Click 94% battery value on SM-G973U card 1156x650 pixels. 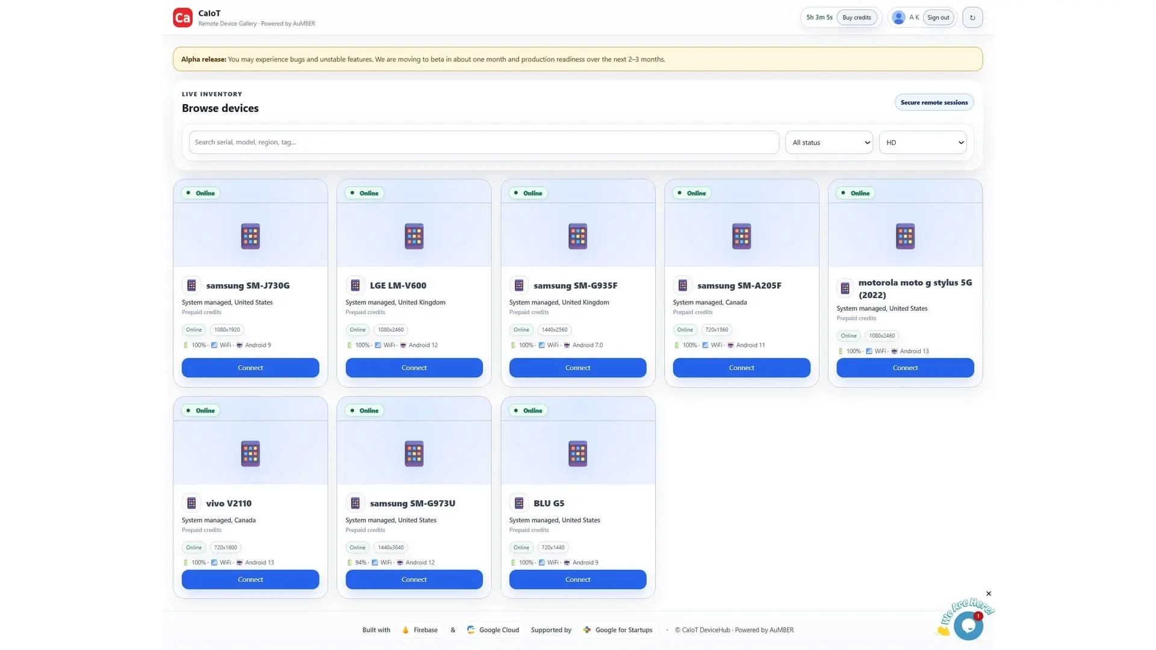coord(361,563)
